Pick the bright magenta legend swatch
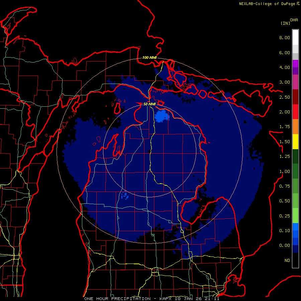Image resolution: width=301 pixels, height=301 pixels. click(x=295, y=64)
